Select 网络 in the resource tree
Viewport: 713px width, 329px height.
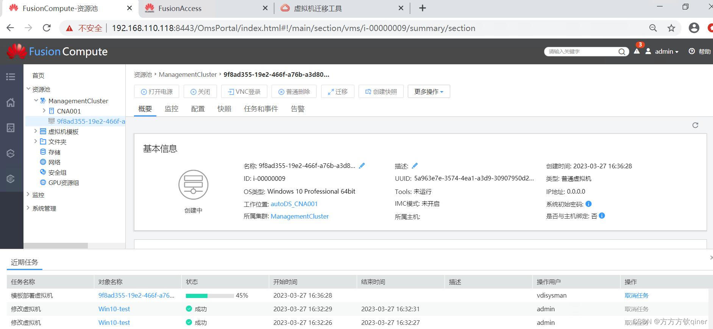pos(54,162)
